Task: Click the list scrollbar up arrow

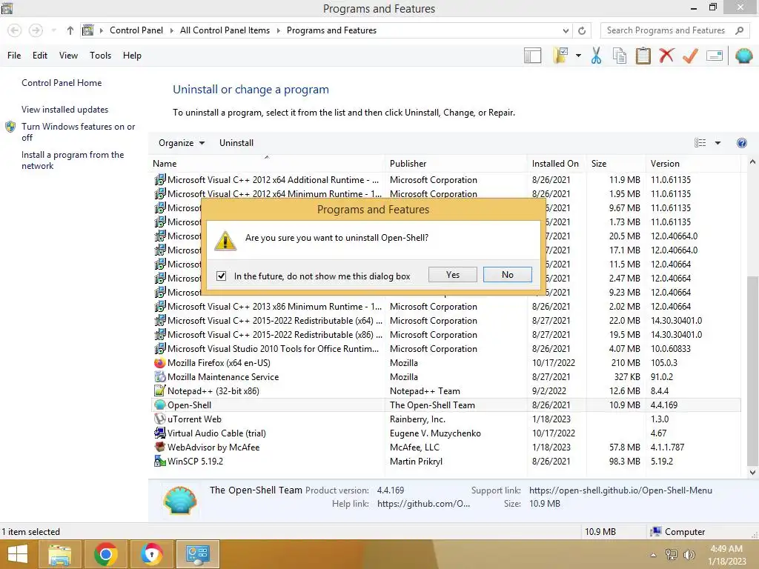Action: click(x=752, y=162)
